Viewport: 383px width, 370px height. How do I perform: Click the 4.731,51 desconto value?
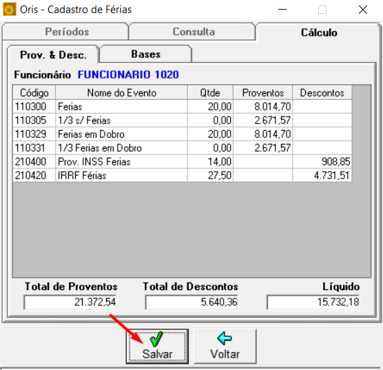[x=322, y=175]
